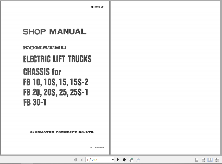
Task: Click the go-back previous view icon
Action: point(131,159)
